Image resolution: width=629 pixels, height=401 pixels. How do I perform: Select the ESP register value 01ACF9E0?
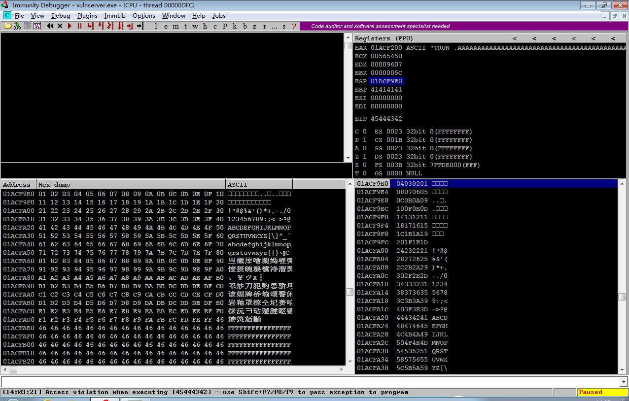click(x=386, y=81)
